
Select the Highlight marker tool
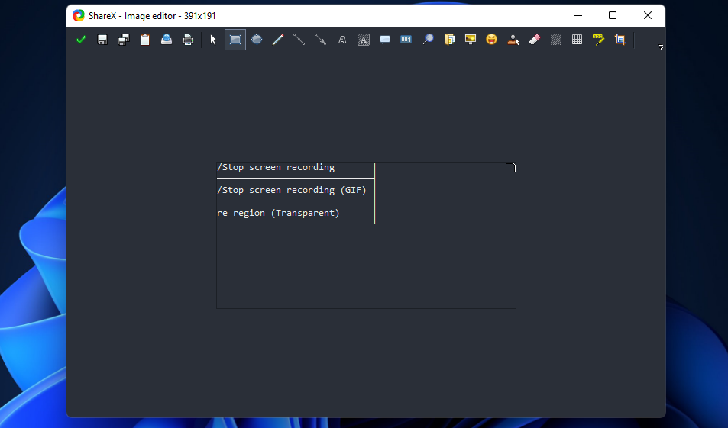pyautogui.click(x=598, y=40)
